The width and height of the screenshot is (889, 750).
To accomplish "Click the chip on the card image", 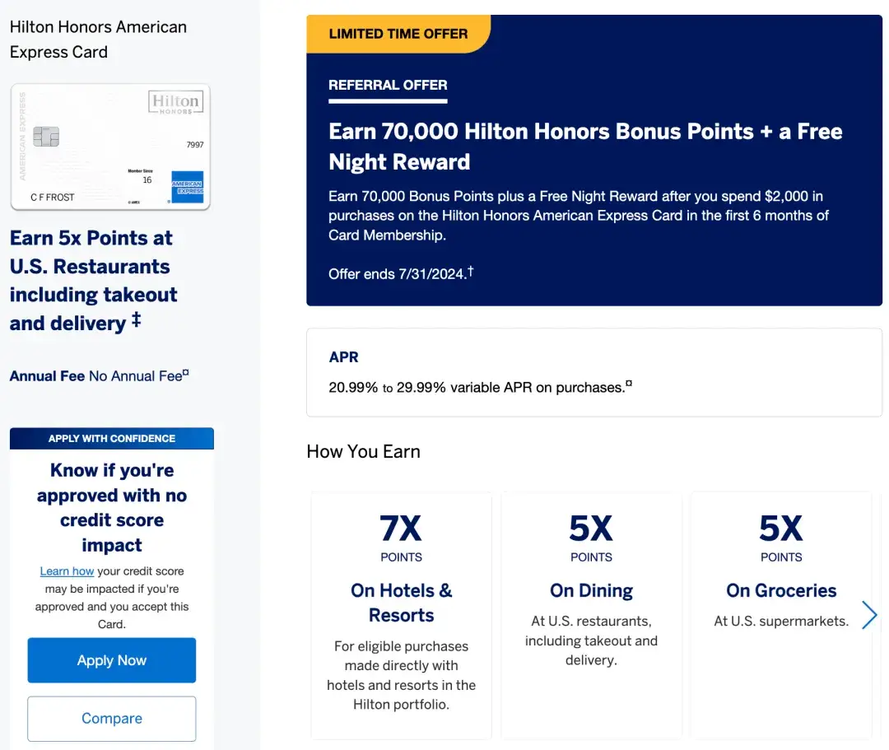I will pyautogui.click(x=46, y=136).
